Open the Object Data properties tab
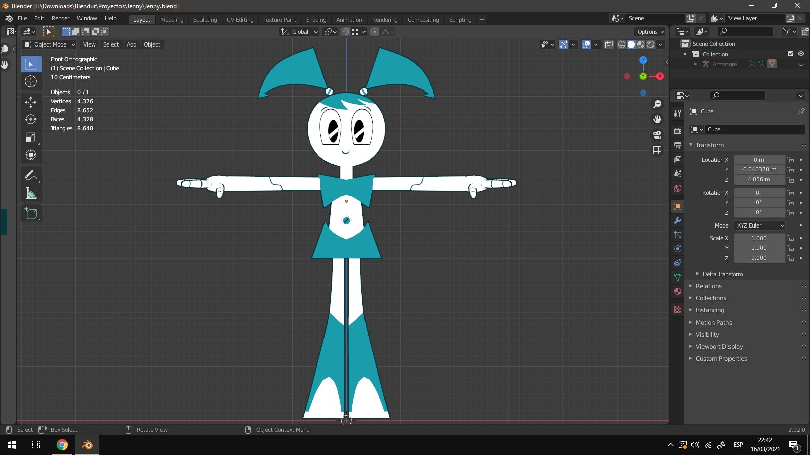810x455 pixels. (x=678, y=277)
